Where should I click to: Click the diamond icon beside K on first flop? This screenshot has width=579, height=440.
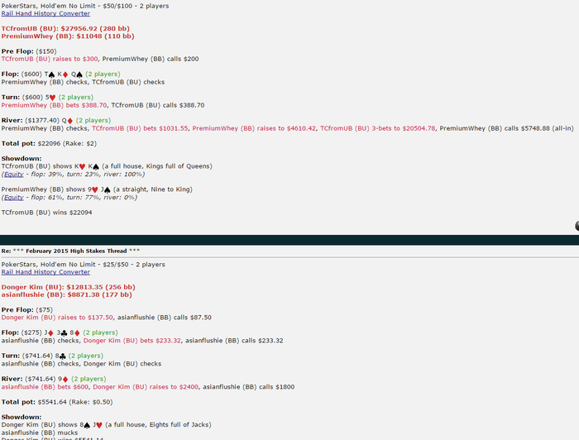click(x=65, y=74)
